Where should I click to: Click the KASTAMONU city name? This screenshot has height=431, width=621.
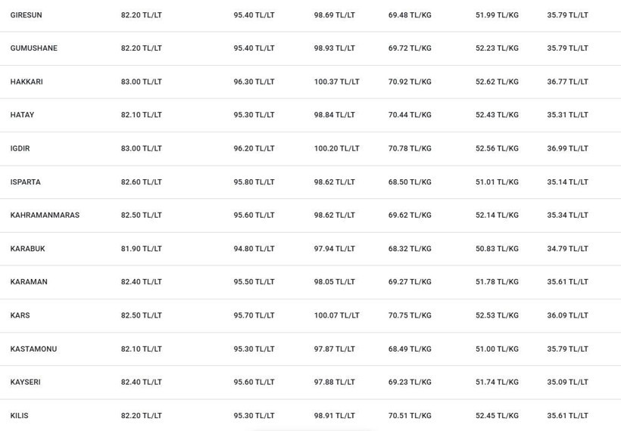(33, 349)
